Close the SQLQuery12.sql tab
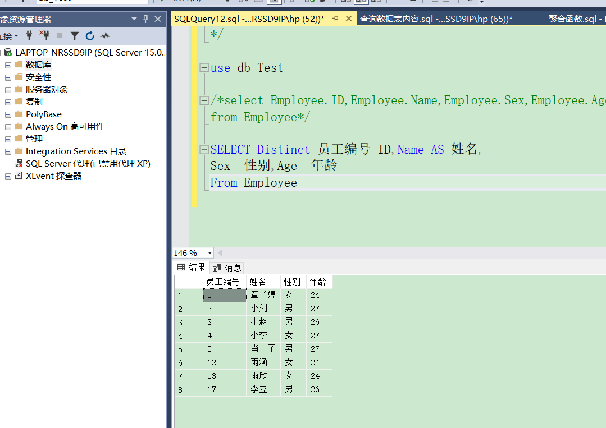Viewport: 606px width, 428px height. (349, 18)
